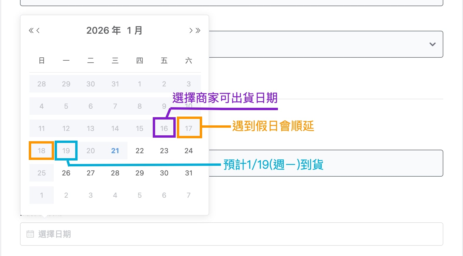463x256 pixels.
Task: Click December 28 in the first row
Action: (41, 84)
